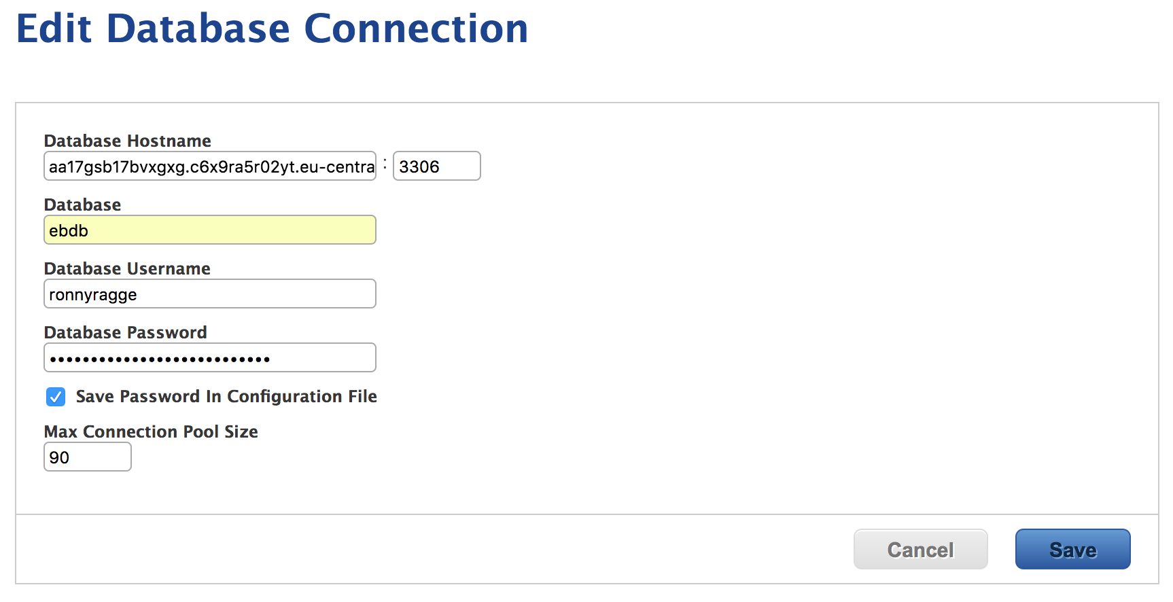The image size is (1173, 602).
Task: Click the Database Hostname label
Action: (x=128, y=141)
